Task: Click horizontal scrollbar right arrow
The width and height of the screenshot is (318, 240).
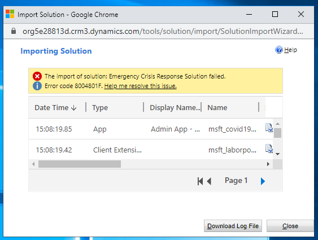Action: point(268,164)
